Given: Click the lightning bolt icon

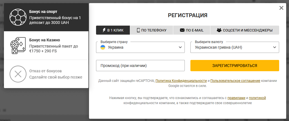Looking at the screenshot, I should point(104,30).
